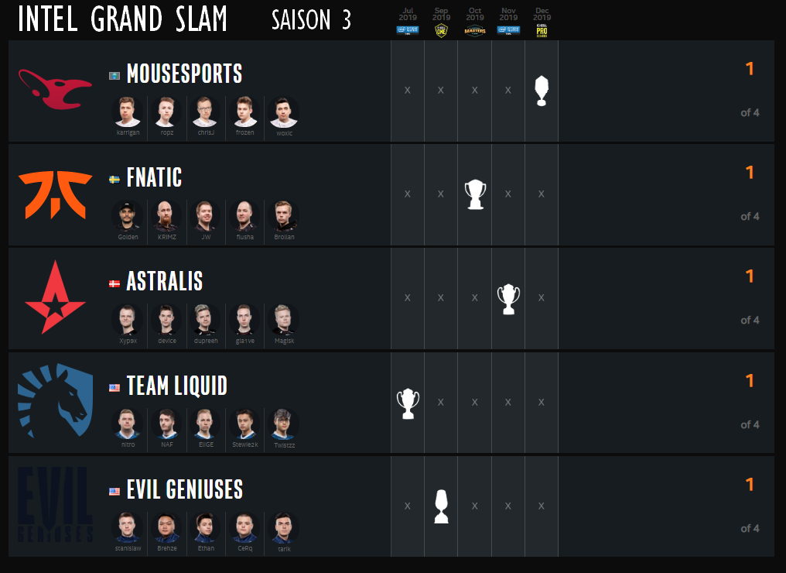Click Astralis's trophy in the Nov 2019 column
786x573 pixels.
508,298
